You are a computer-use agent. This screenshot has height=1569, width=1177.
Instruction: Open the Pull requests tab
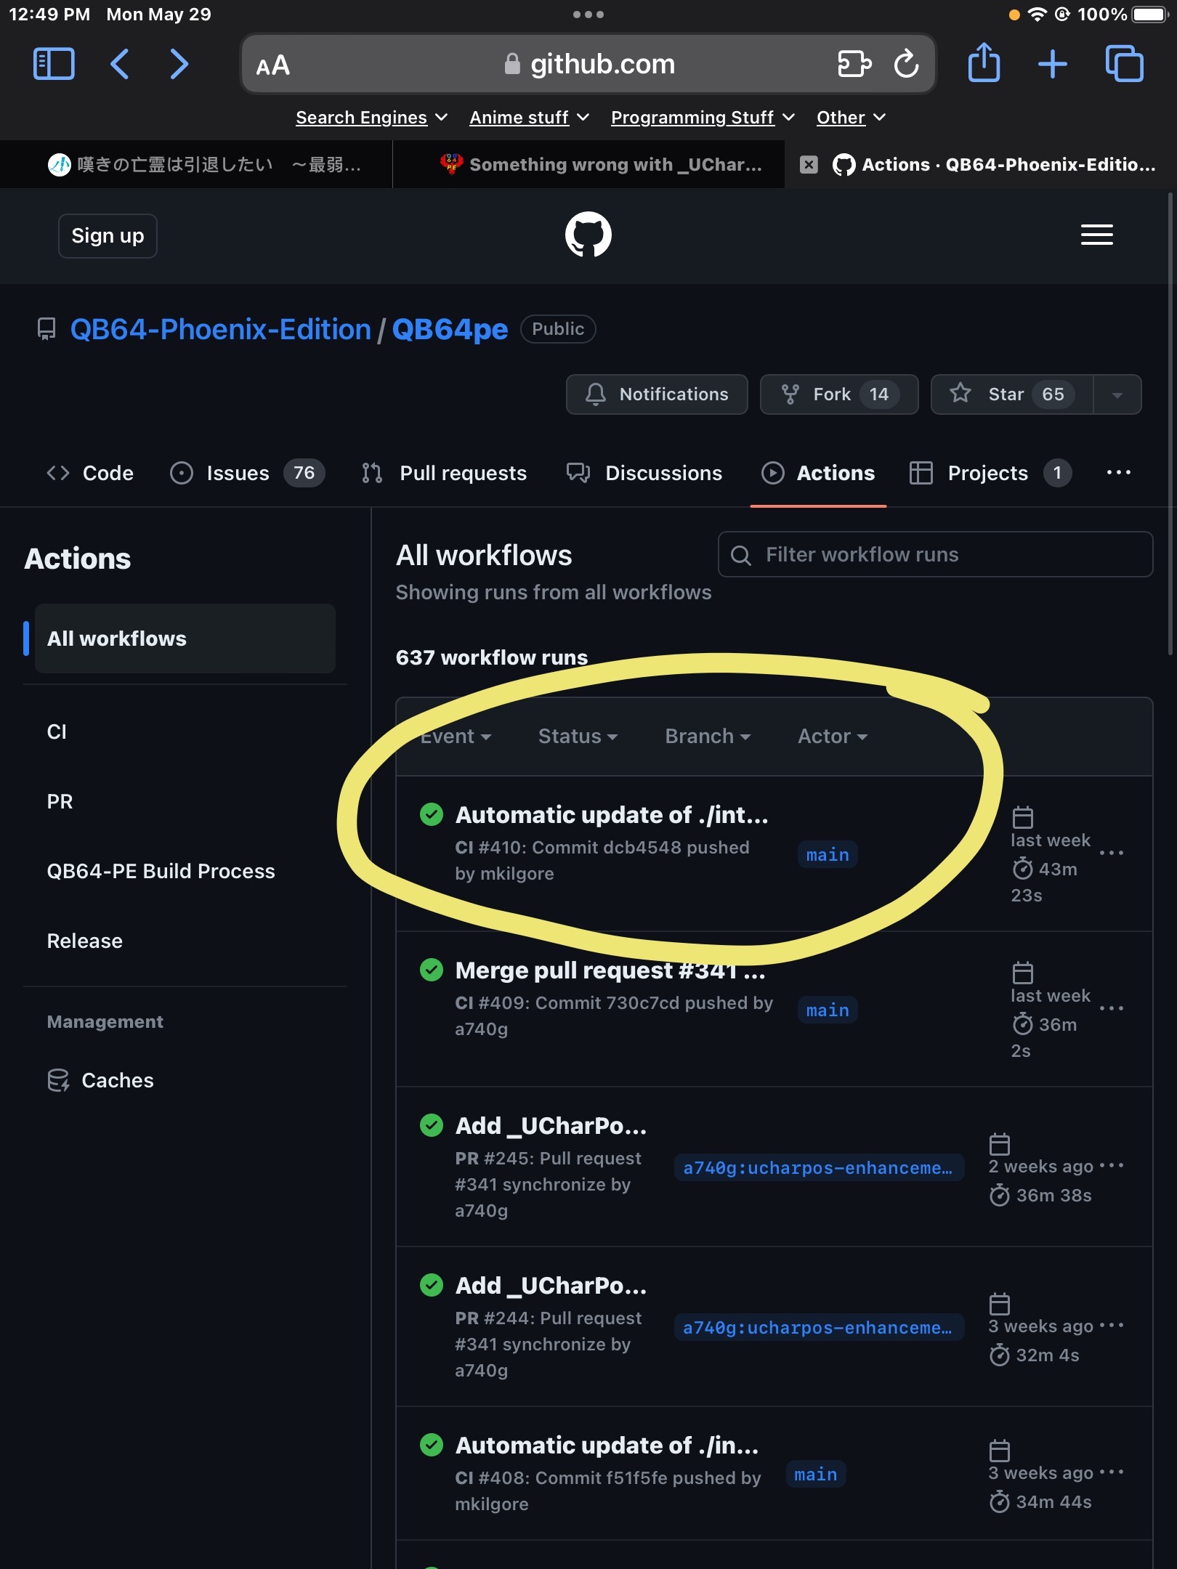[x=444, y=473]
